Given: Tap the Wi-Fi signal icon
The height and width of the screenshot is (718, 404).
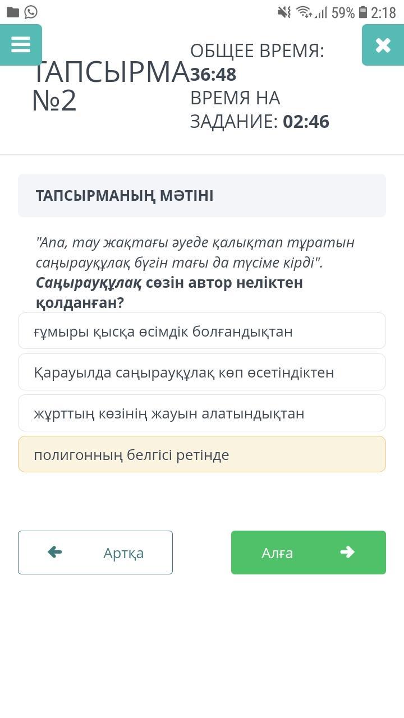Looking at the screenshot, I should tap(304, 12).
